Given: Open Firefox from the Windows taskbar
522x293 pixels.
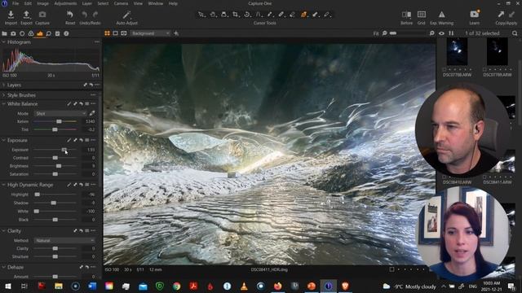Looking at the screenshot, I should (x=277, y=286).
